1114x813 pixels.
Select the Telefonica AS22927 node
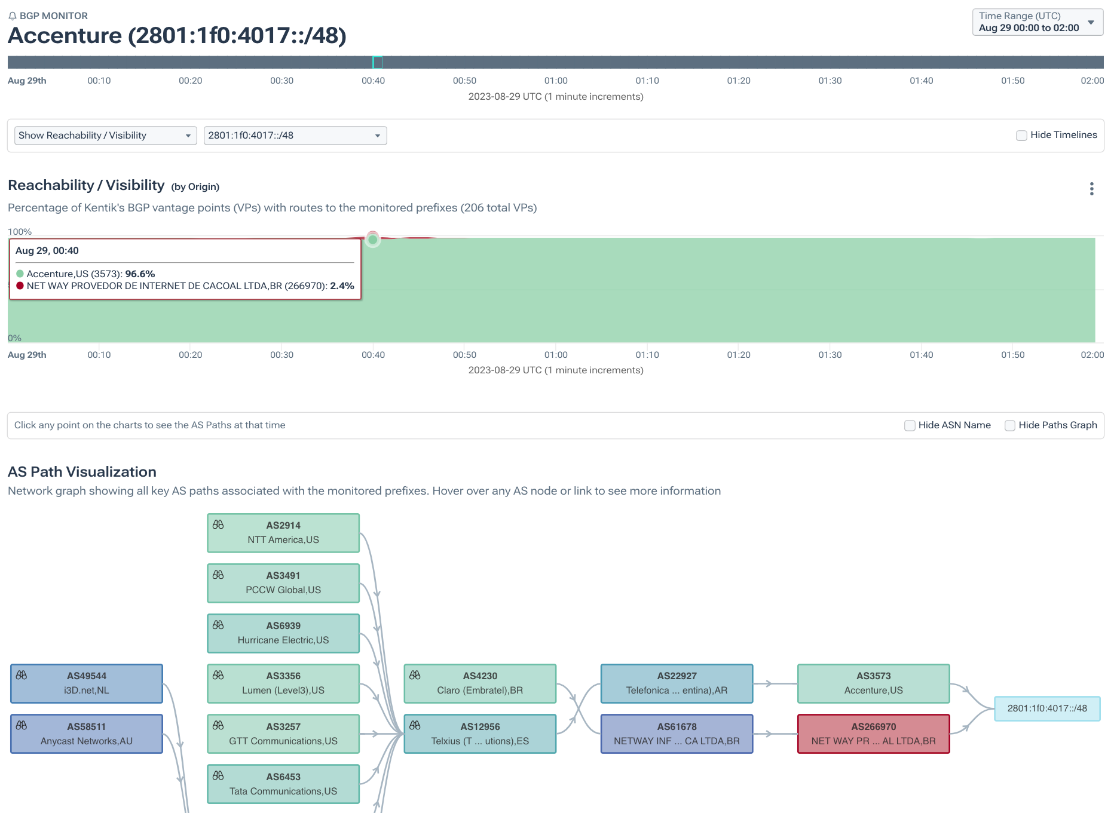click(x=677, y=683)
